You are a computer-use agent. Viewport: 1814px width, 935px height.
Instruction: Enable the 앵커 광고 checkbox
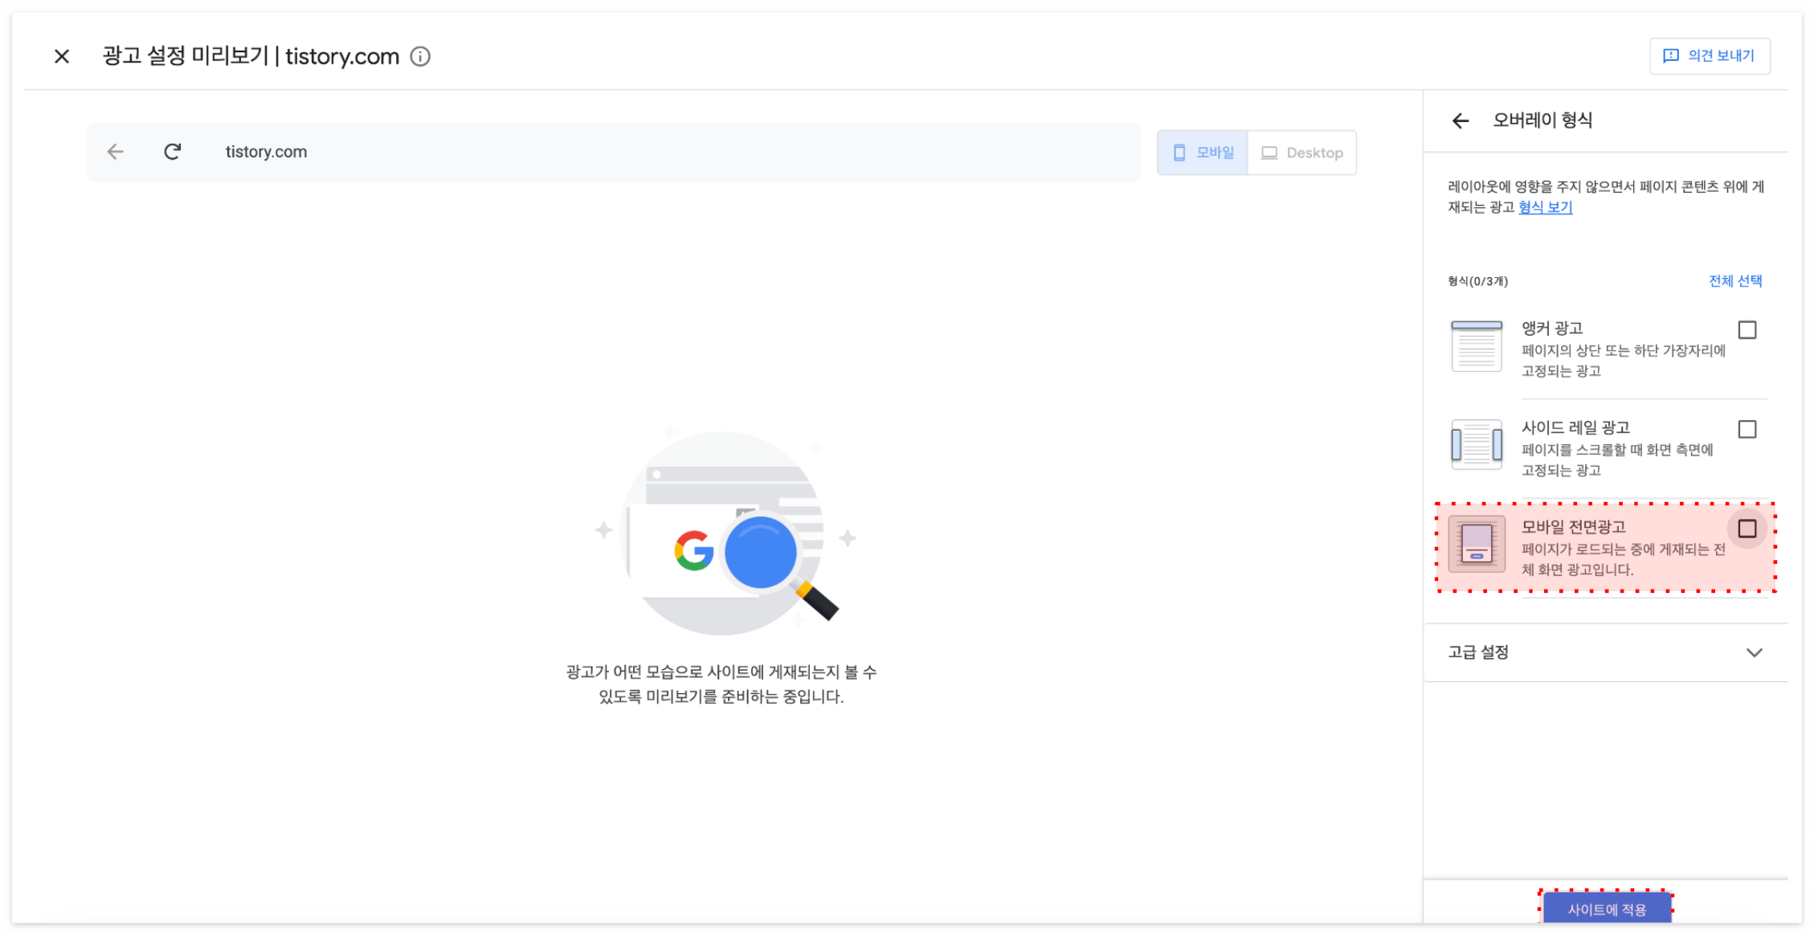click(x=1747, y=330)
